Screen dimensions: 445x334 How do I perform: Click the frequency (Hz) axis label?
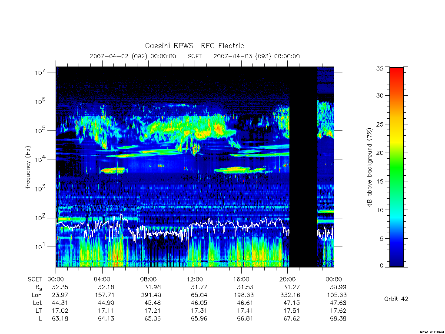click(x=28, y=167)
